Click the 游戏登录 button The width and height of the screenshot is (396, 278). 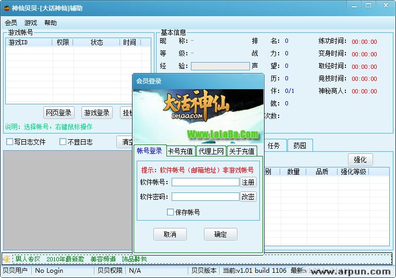[x=97, y=113]
